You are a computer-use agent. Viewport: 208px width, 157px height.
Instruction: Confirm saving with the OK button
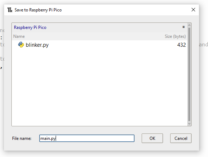pos(152,138)
